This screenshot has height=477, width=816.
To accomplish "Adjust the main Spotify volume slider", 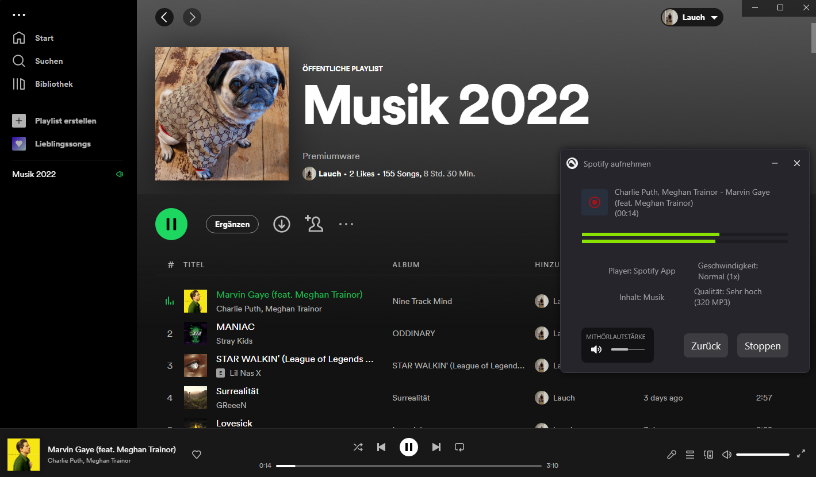I will click(x=763, y=455).
